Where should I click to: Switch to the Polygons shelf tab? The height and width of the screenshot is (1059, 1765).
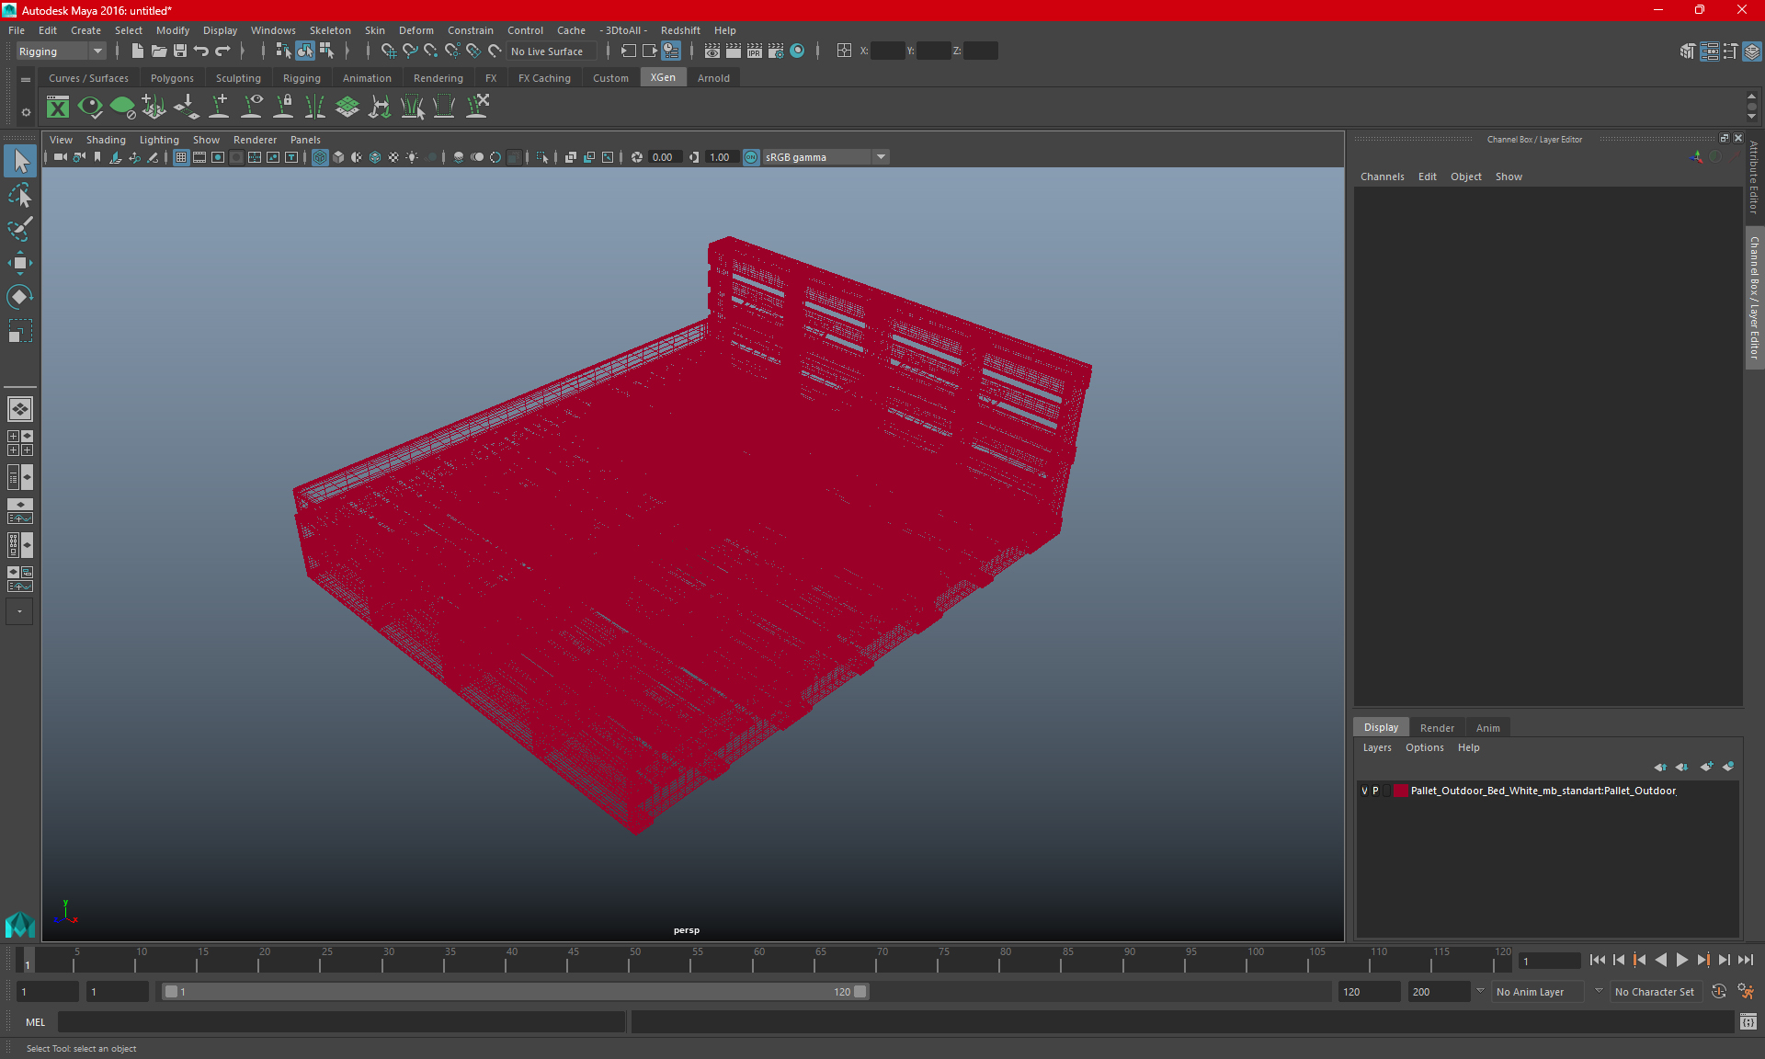tap(172, 78)
